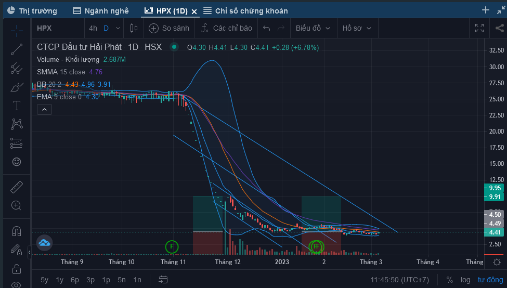The height and width of the screenshot is (288, 507).
Task: Open the prediction and measurement tools
Action: click(17, 143)
